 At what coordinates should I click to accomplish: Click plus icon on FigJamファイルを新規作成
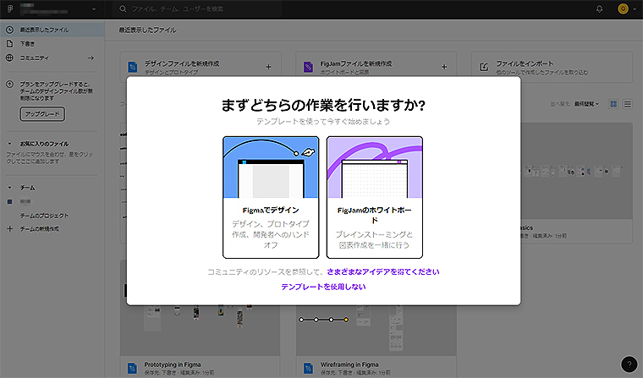444,66
